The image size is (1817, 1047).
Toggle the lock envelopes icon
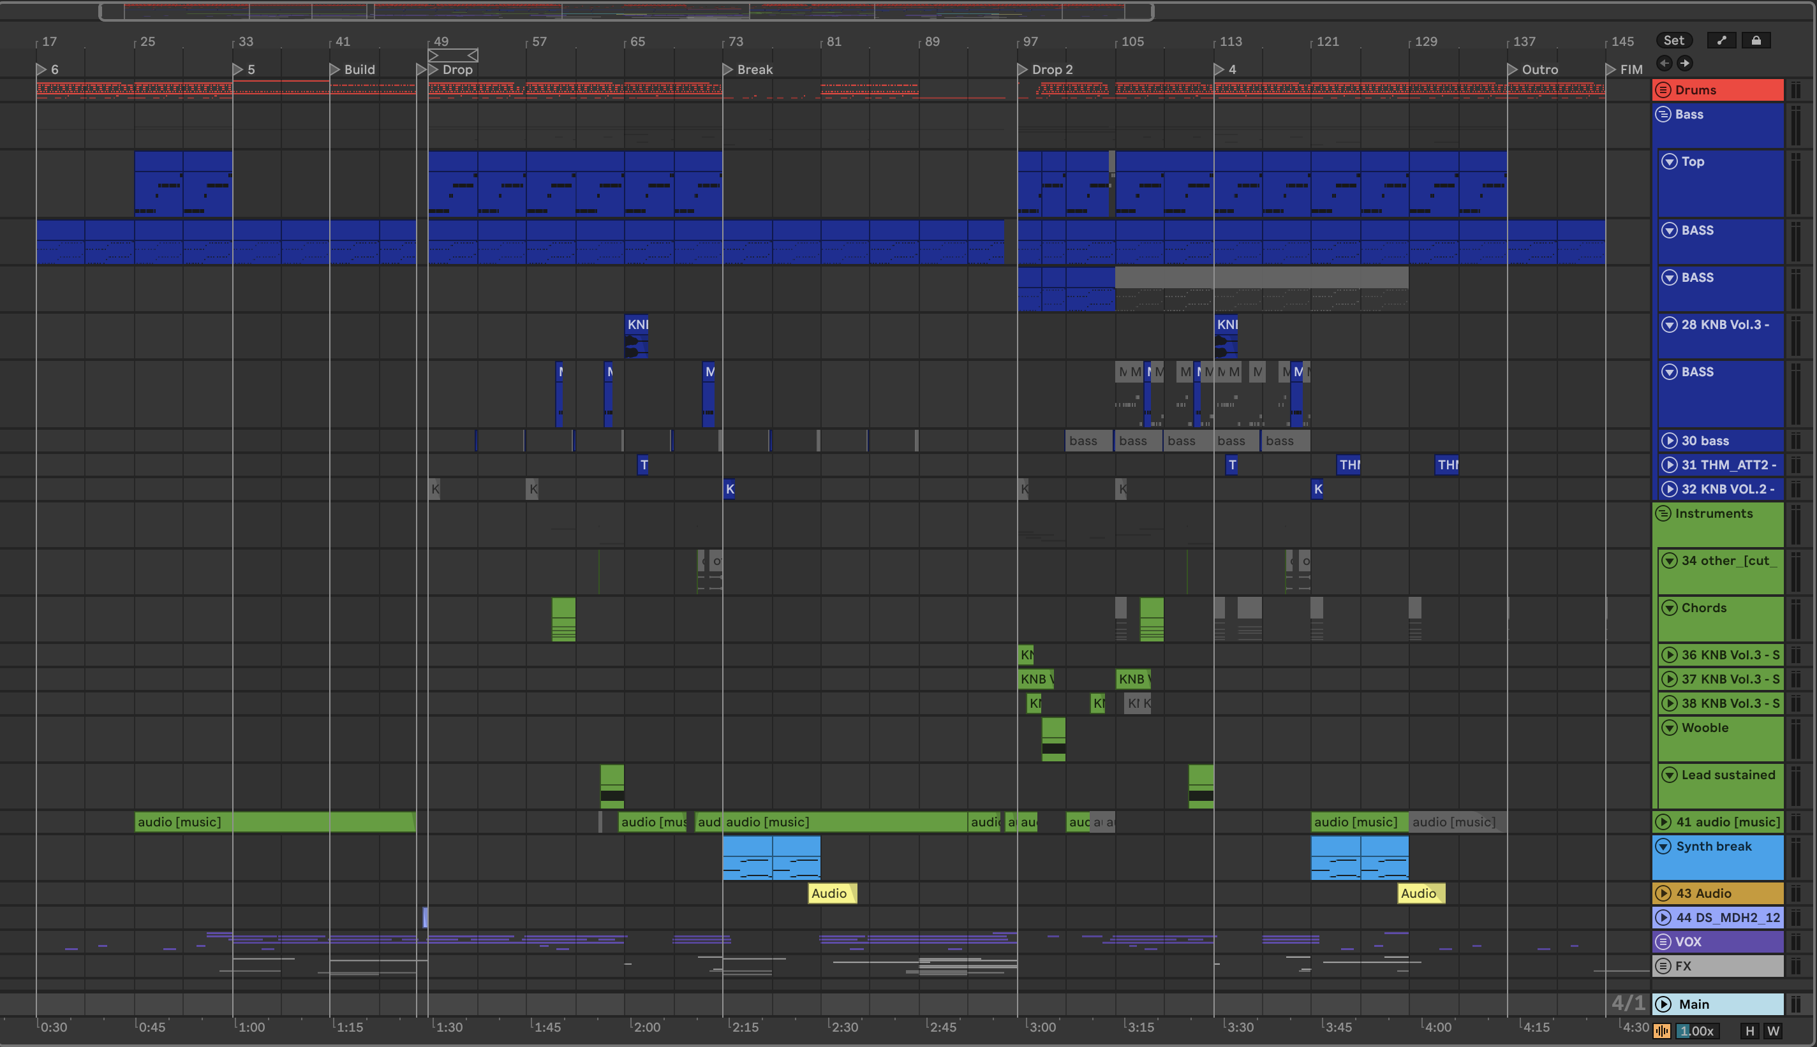pyautogui.click(x=1756, y=40)
